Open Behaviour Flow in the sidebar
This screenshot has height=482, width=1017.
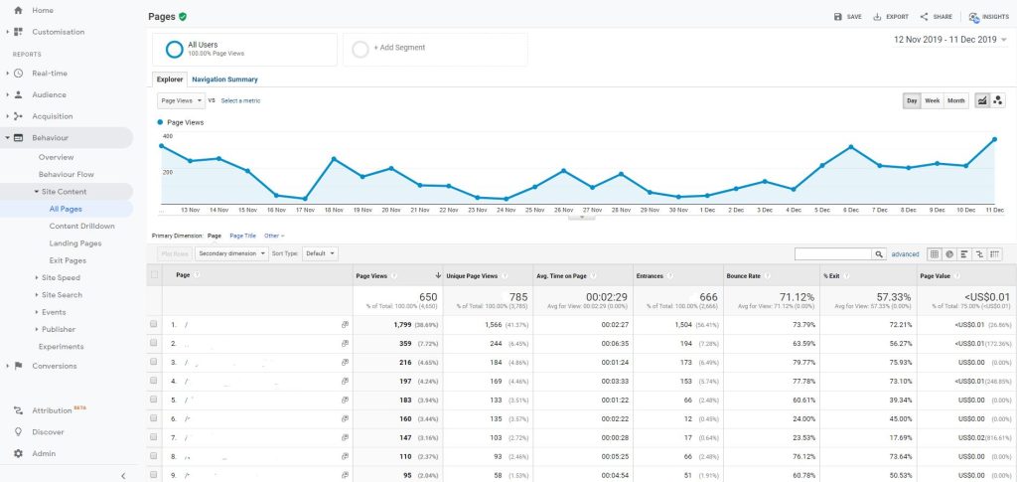tap(67, 175)
